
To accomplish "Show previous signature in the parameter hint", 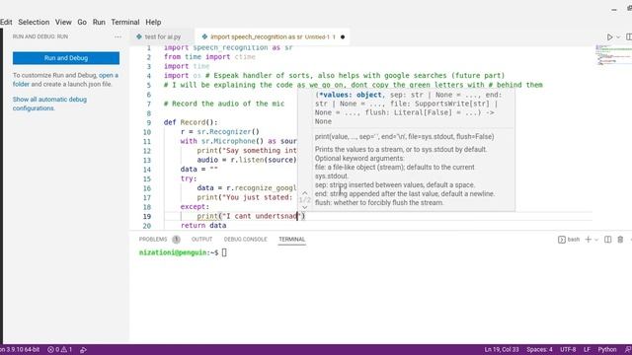I will [305, 193].
